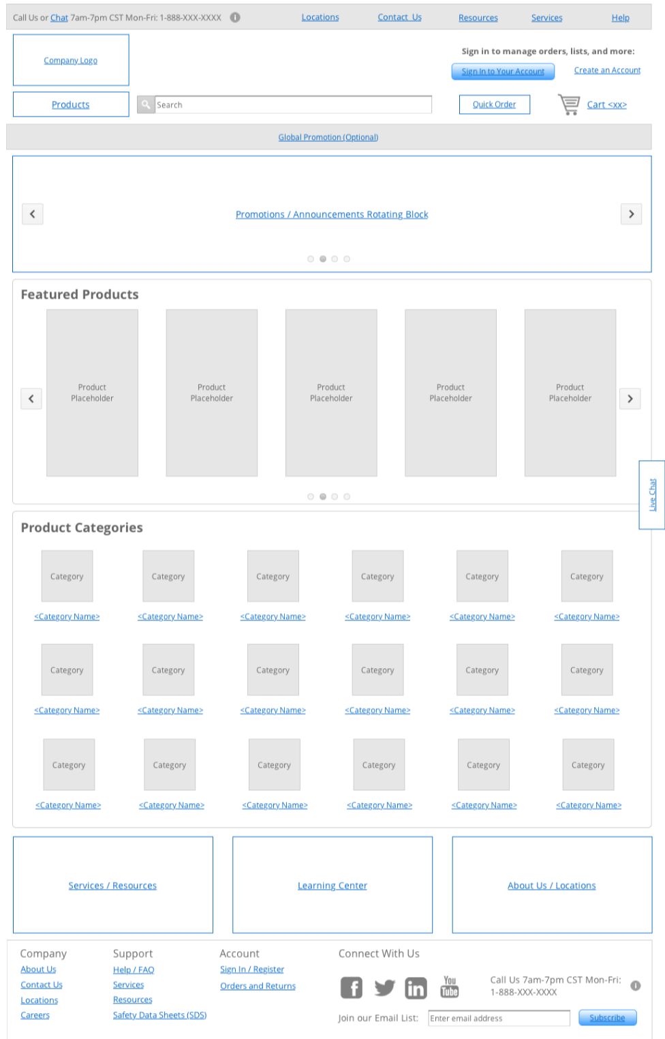Select the first promotions carousel dot
Screen dimensions: 665x1039
[311, 259]
